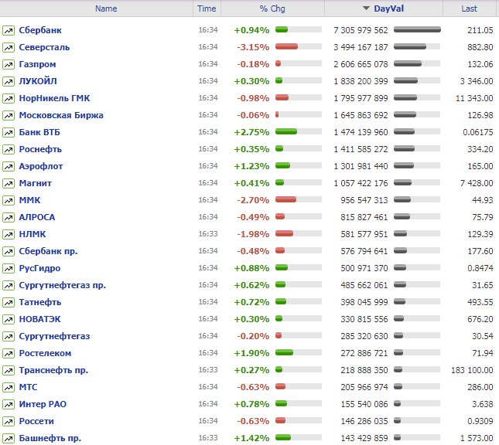Select the chart icon beside Магнит

[x=9, y=183]
